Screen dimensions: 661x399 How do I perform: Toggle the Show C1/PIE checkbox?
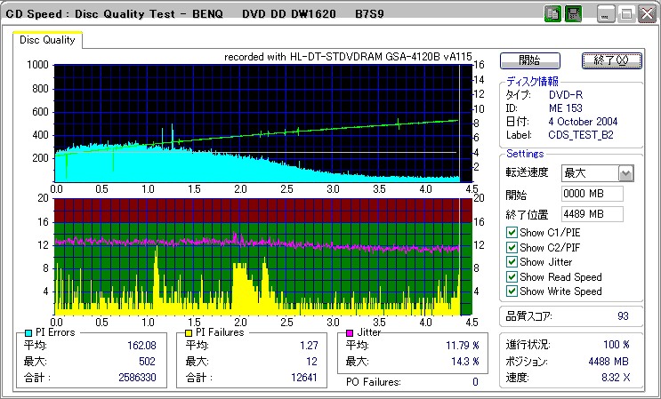coord(512,233)
